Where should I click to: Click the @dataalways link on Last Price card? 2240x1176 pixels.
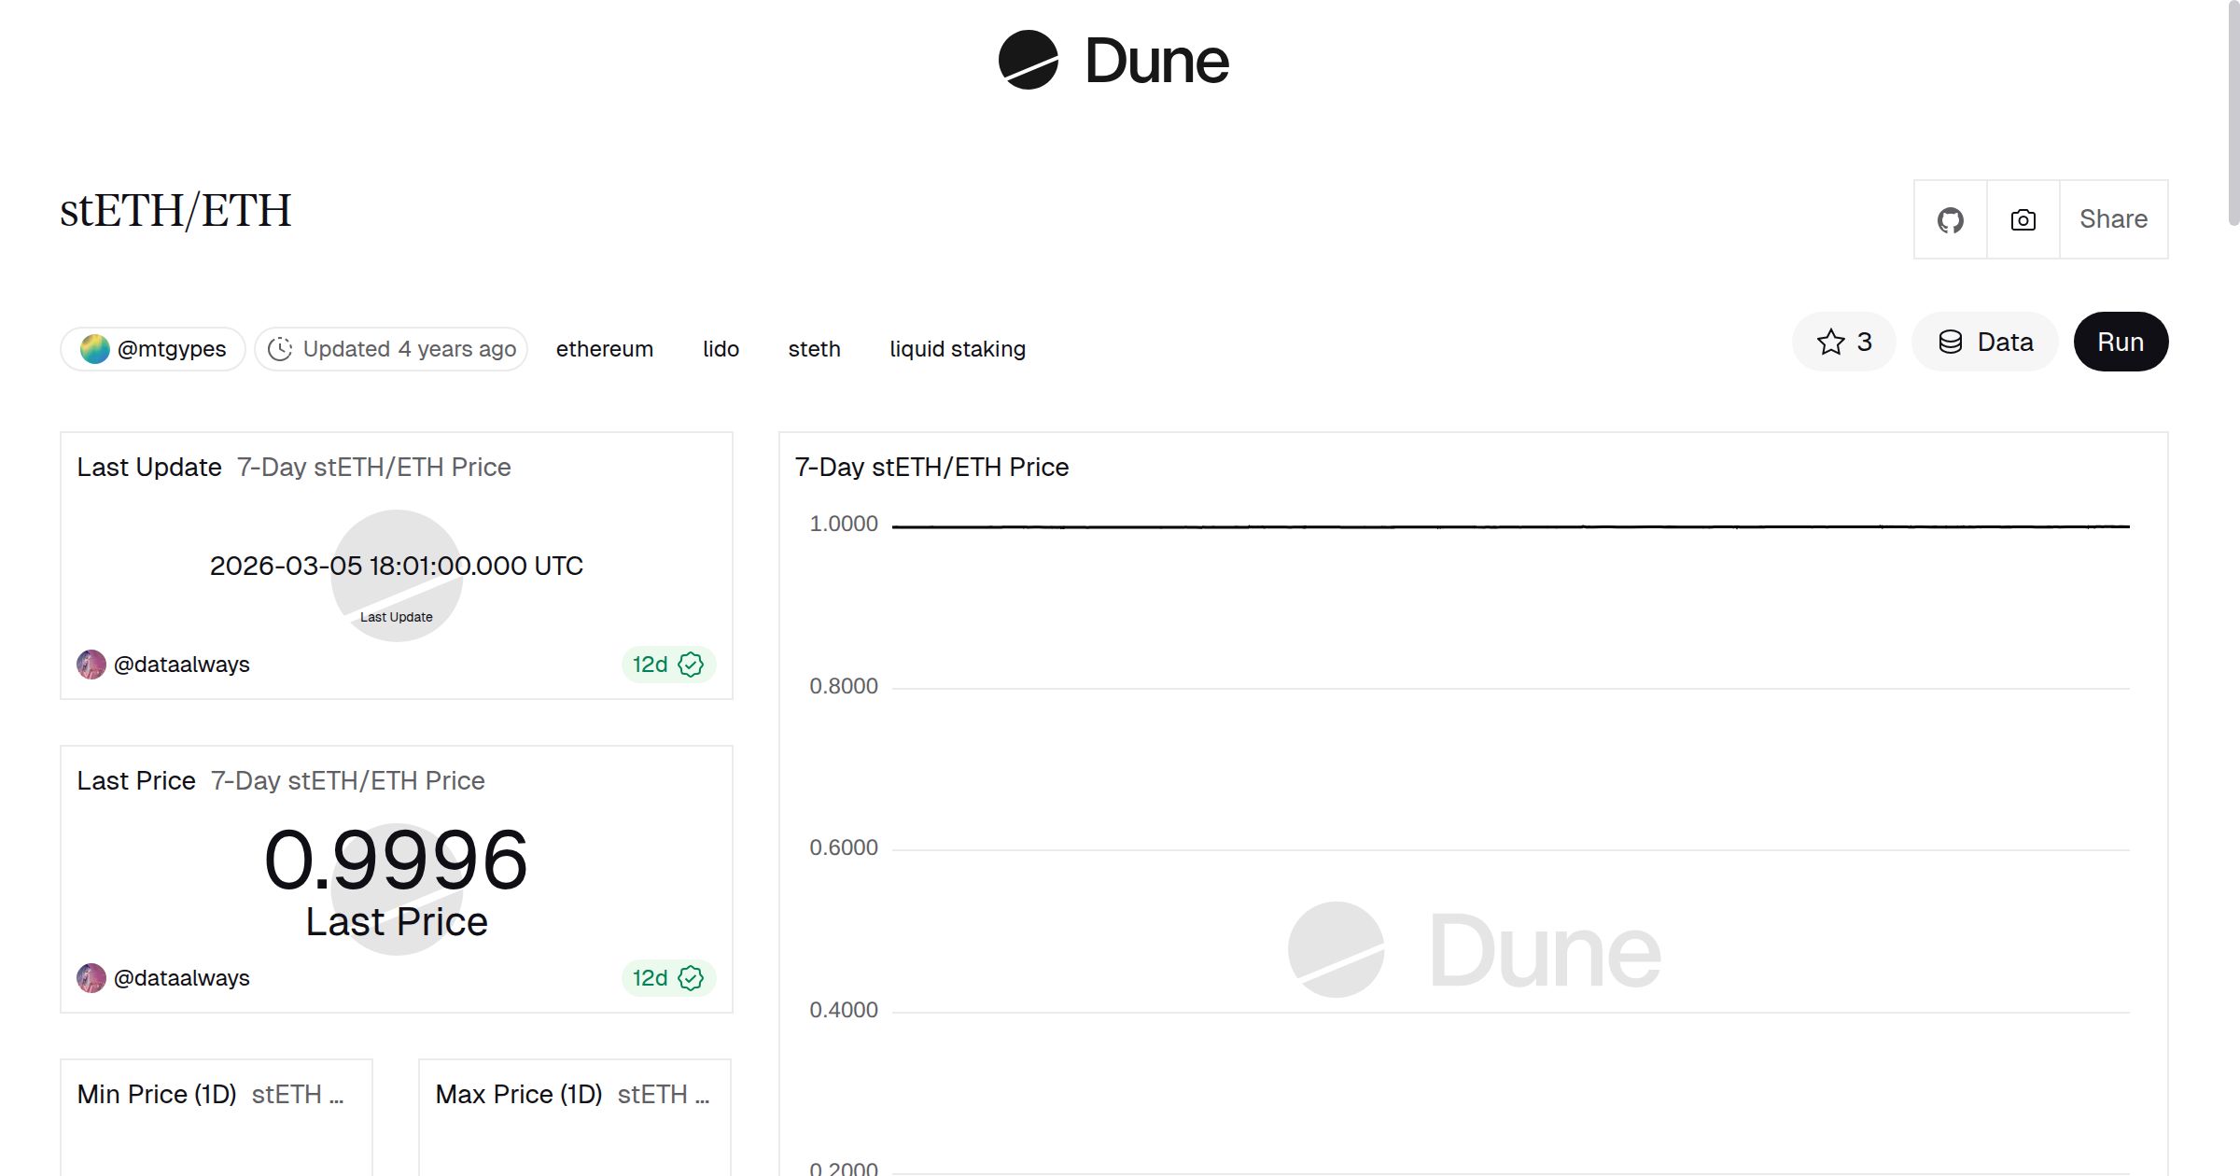(183, 977)
